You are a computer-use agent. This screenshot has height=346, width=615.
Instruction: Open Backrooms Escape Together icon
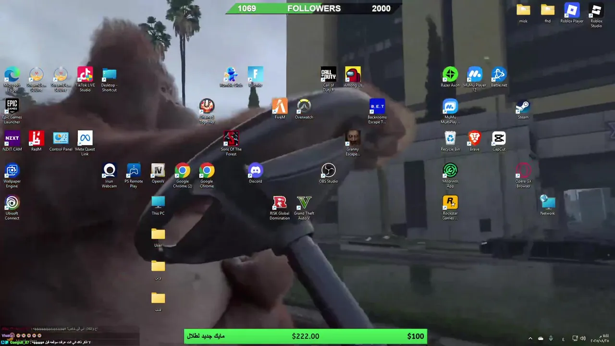[x=377, y=111]
